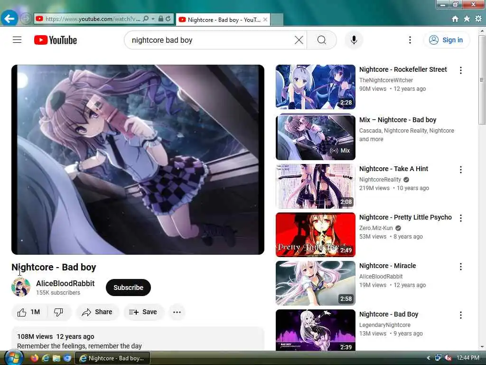Select Nightcore - Bad boy taskbar button
This screenshot has width=486, height=365.
point(112,358)
